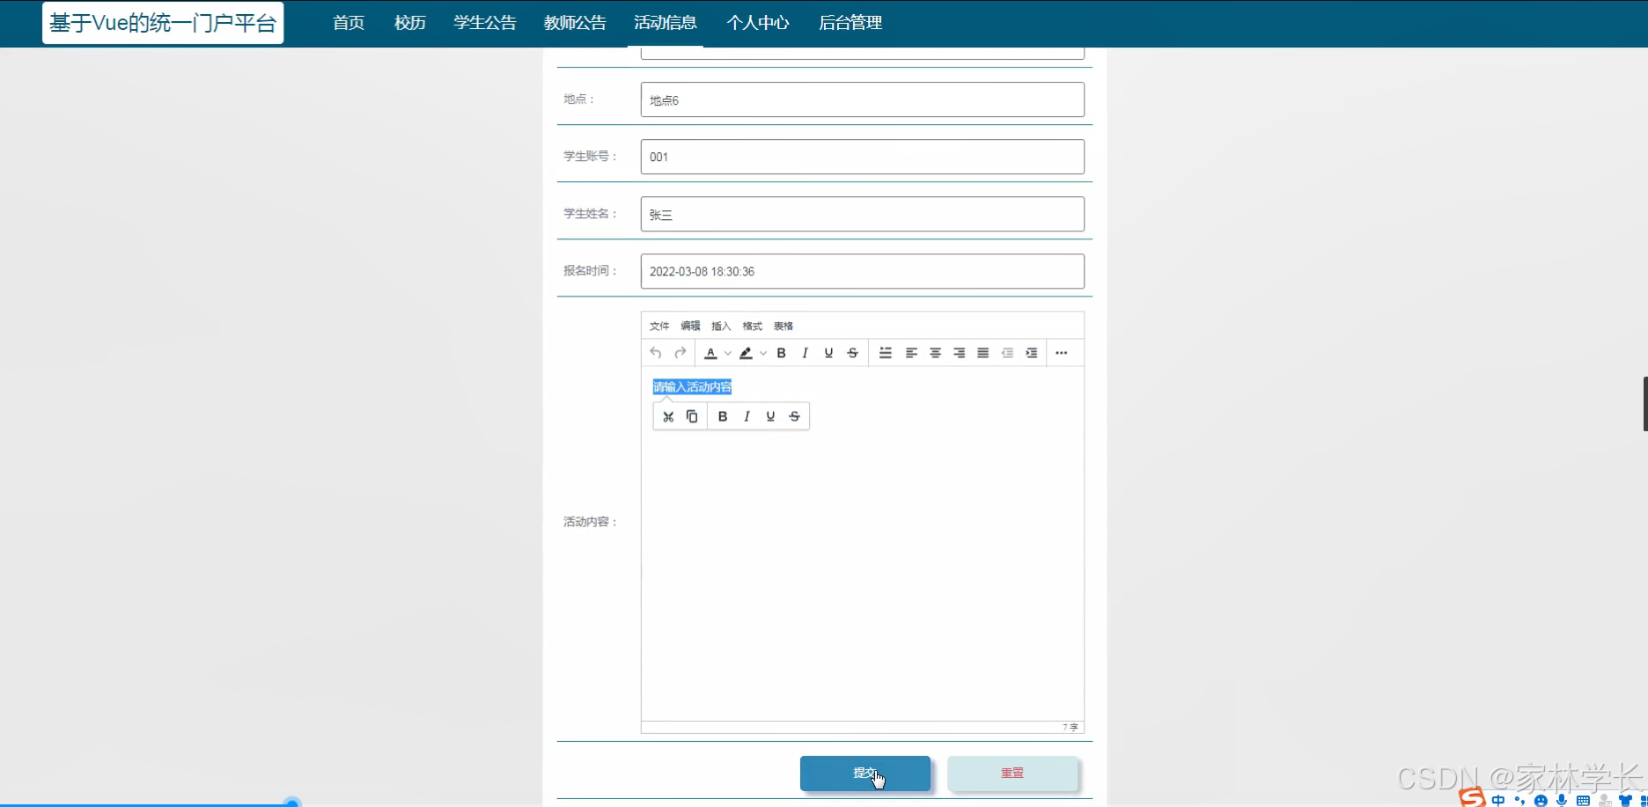This screenshot has width=1648, height=807.
Task: Click the Redo arrow icon
Action: coord(680,352)
